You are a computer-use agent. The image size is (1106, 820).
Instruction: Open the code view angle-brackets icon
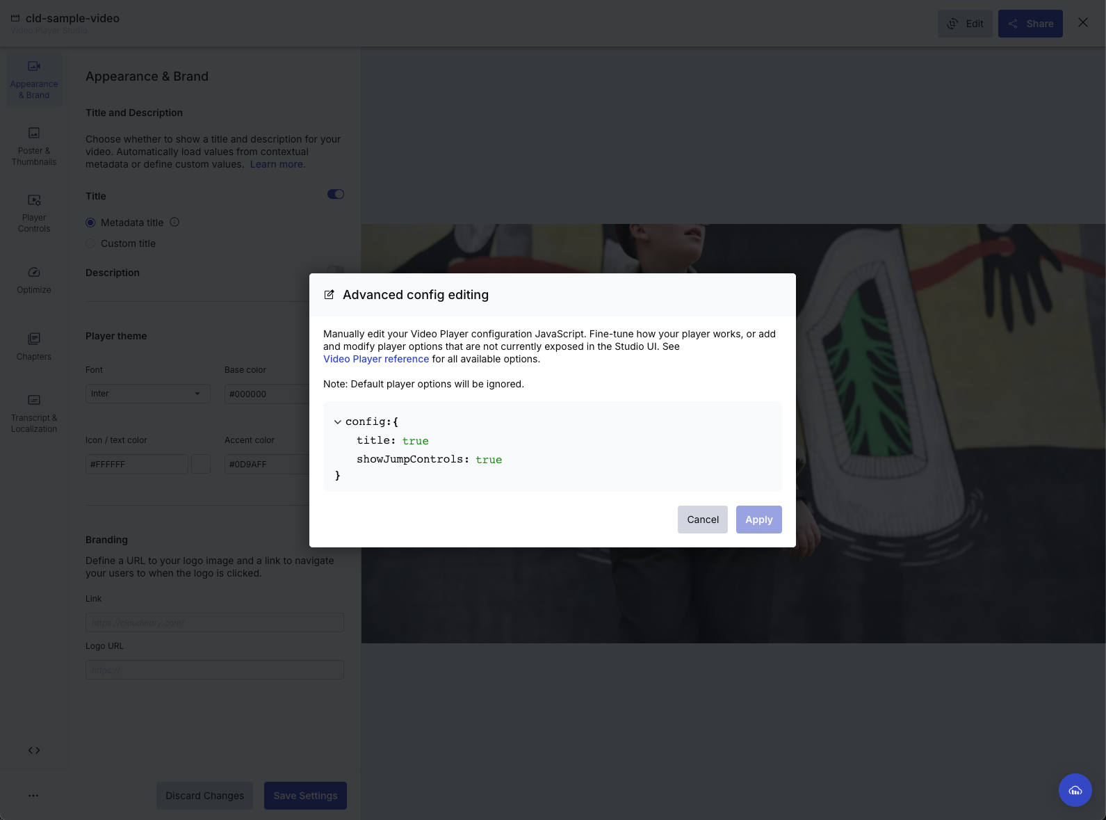pyautogui.click(x=34, y=750)
